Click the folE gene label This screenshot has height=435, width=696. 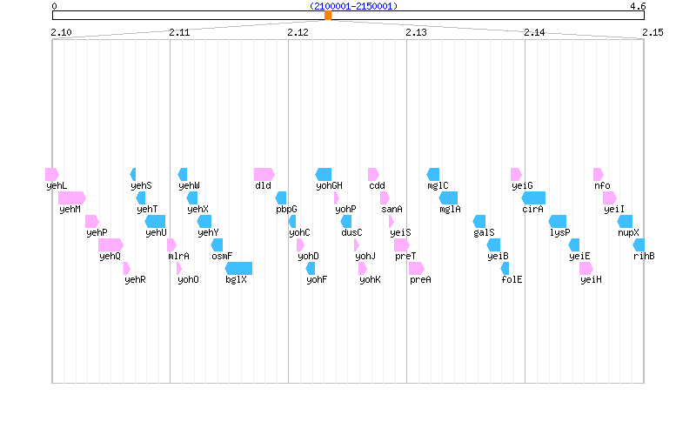point(512,279)
